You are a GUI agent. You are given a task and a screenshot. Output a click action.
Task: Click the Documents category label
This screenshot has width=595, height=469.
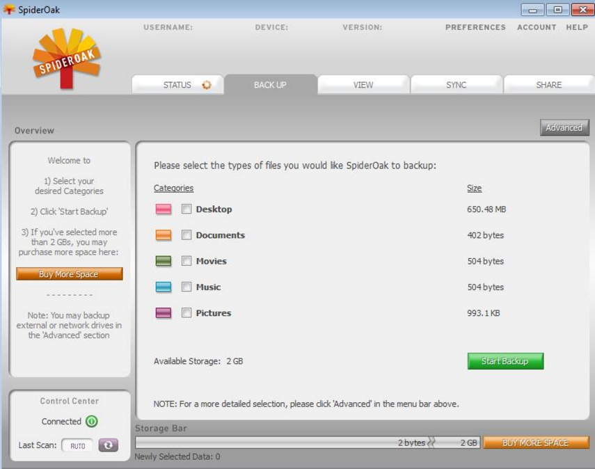(221, 235)
